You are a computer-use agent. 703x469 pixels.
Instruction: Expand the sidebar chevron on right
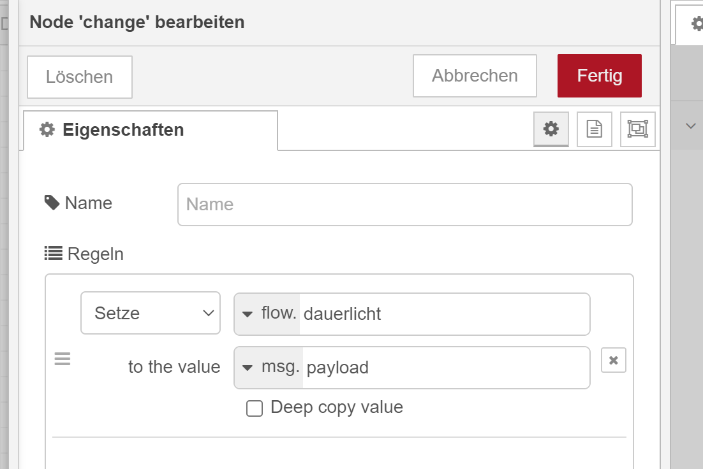tap(690, 126)
